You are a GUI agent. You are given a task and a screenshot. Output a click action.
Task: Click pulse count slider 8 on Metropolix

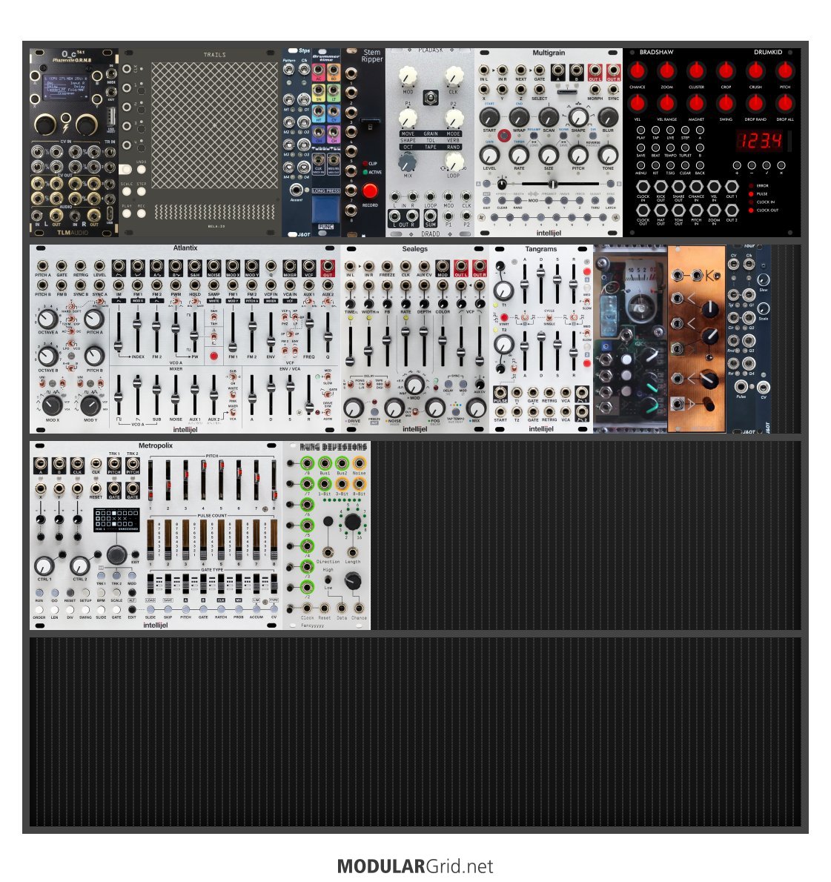click(x=274, y=540)
